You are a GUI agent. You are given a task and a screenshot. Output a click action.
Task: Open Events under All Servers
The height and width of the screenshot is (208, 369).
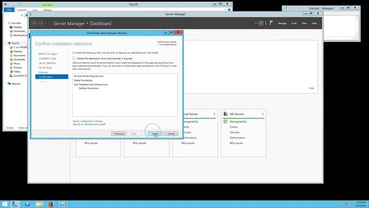pos(234,127)
